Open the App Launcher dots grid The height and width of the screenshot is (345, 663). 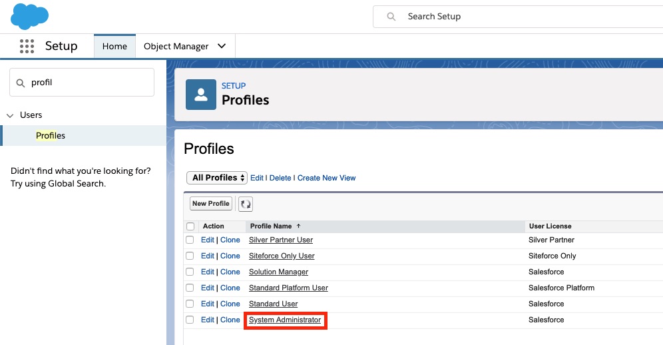(x=27, y=46)
